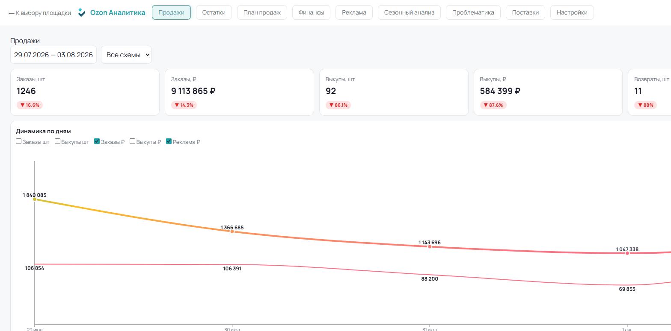
Task: Click the 16.6% decline badge
Action: [x=30, y=105]
